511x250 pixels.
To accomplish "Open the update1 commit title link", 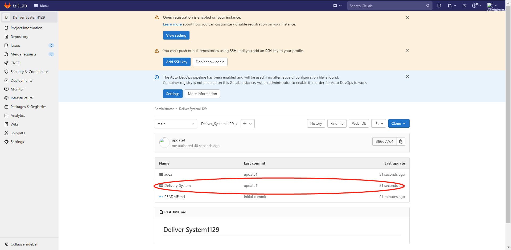I will (x=178, y=140).
